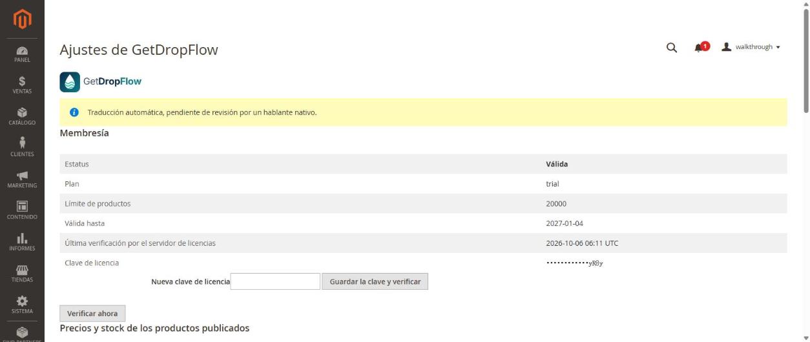The image size is (810, 342).
Task: Click the Límite de productos label
Action: pyautogui.click(x=98, y=204)
